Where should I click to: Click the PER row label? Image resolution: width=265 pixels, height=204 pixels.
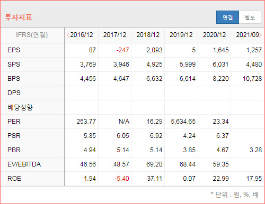14,122
